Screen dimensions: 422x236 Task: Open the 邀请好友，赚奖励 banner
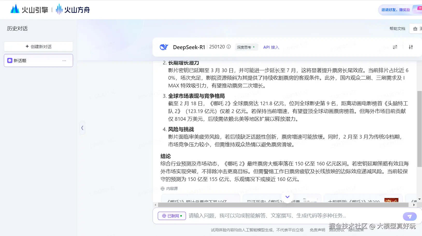point(400,10)
